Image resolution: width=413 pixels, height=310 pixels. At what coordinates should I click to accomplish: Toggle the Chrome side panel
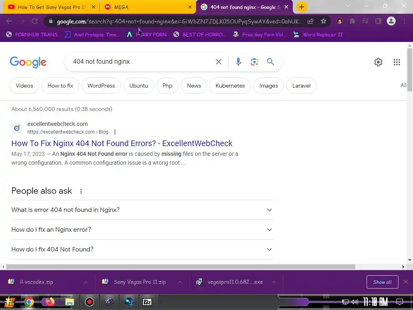click(x=378, y=21)
